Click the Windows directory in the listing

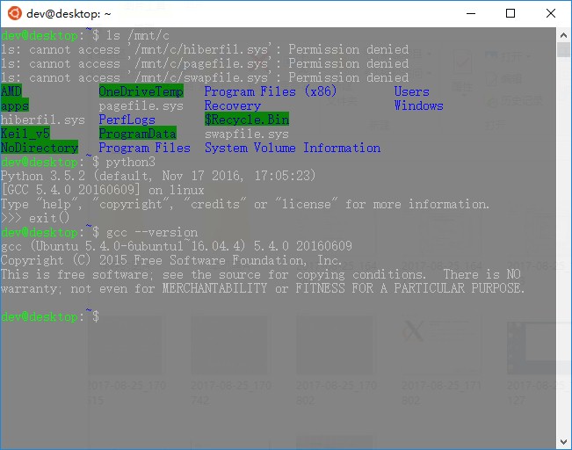(x=418, y=105)
